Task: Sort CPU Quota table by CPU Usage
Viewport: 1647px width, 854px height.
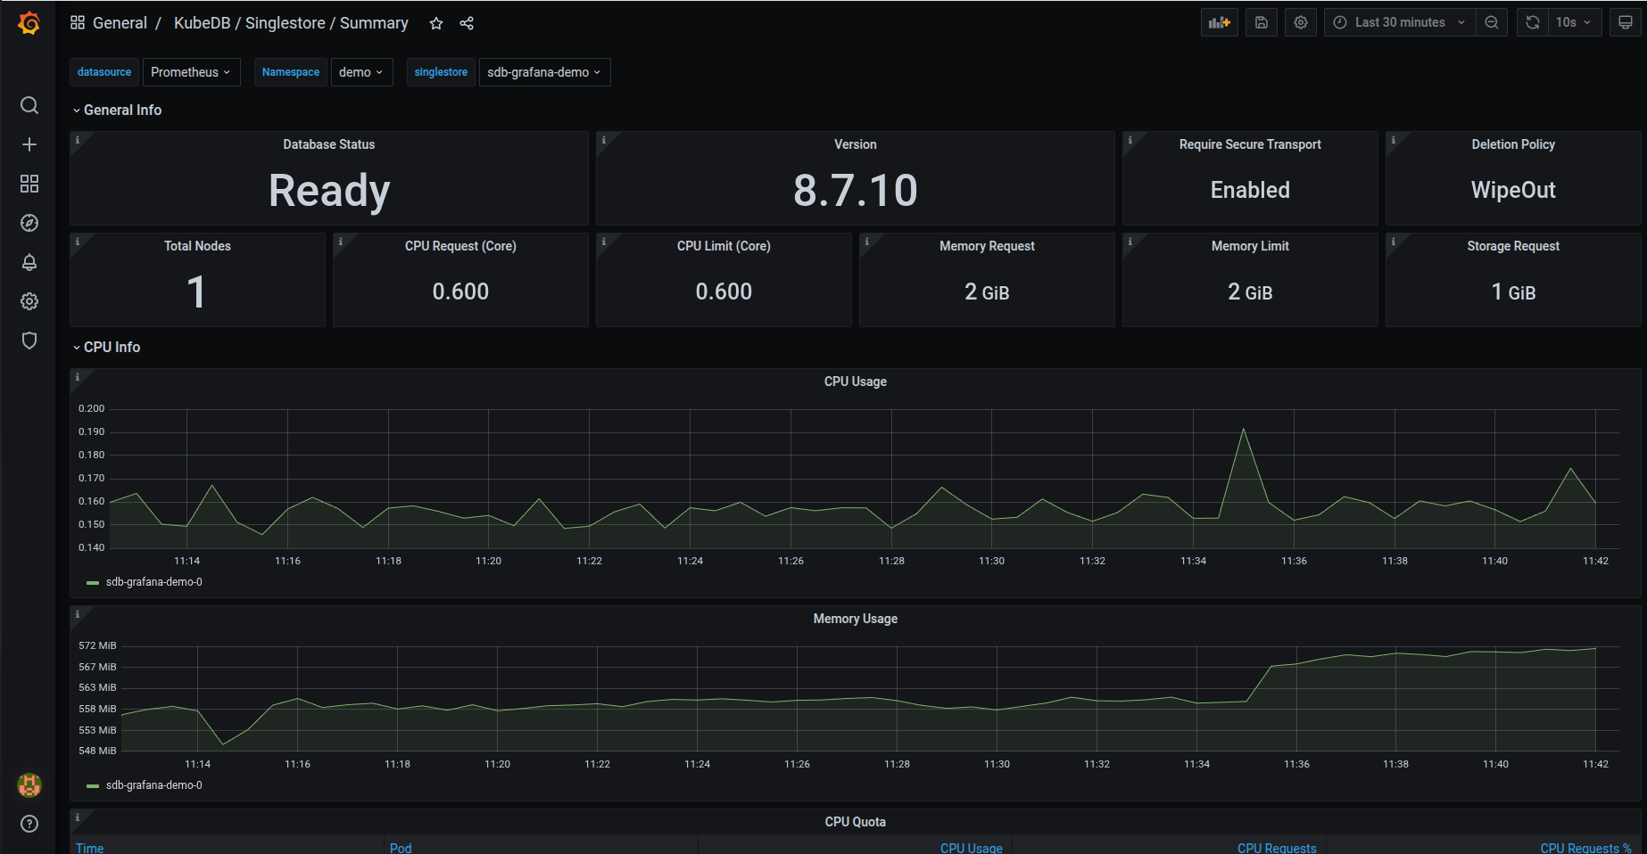Action: pos(972,848)
